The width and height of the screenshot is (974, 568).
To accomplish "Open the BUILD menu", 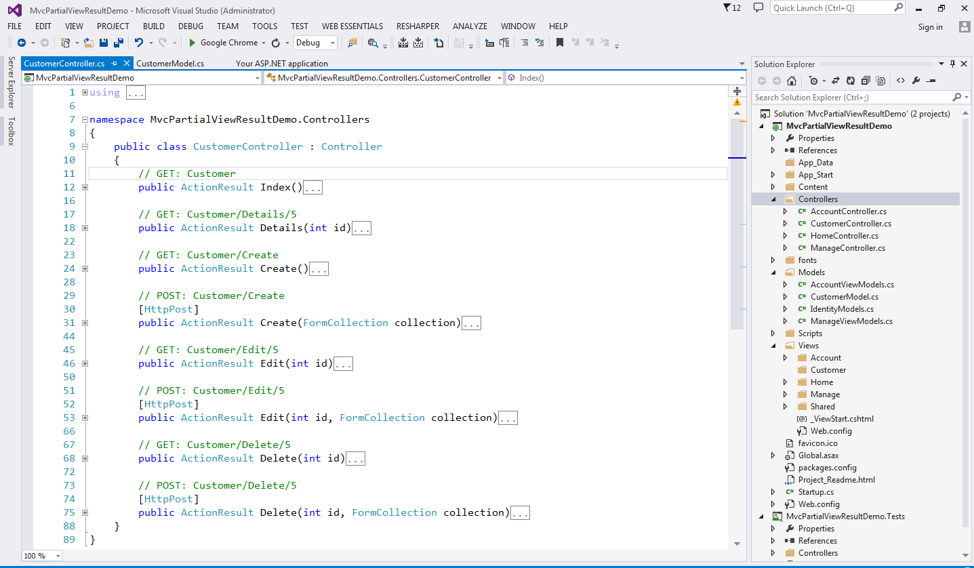I will coord(154,26).
